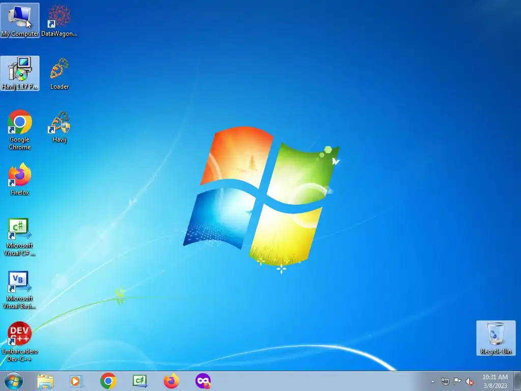Open the network status tray icon
This screenshot has height=391, width=521.
[x=445, y=381]
